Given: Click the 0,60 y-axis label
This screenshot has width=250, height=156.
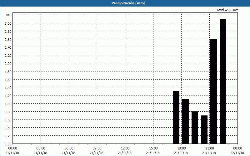Looking at the screenshot, I should [x=8, y=120].
